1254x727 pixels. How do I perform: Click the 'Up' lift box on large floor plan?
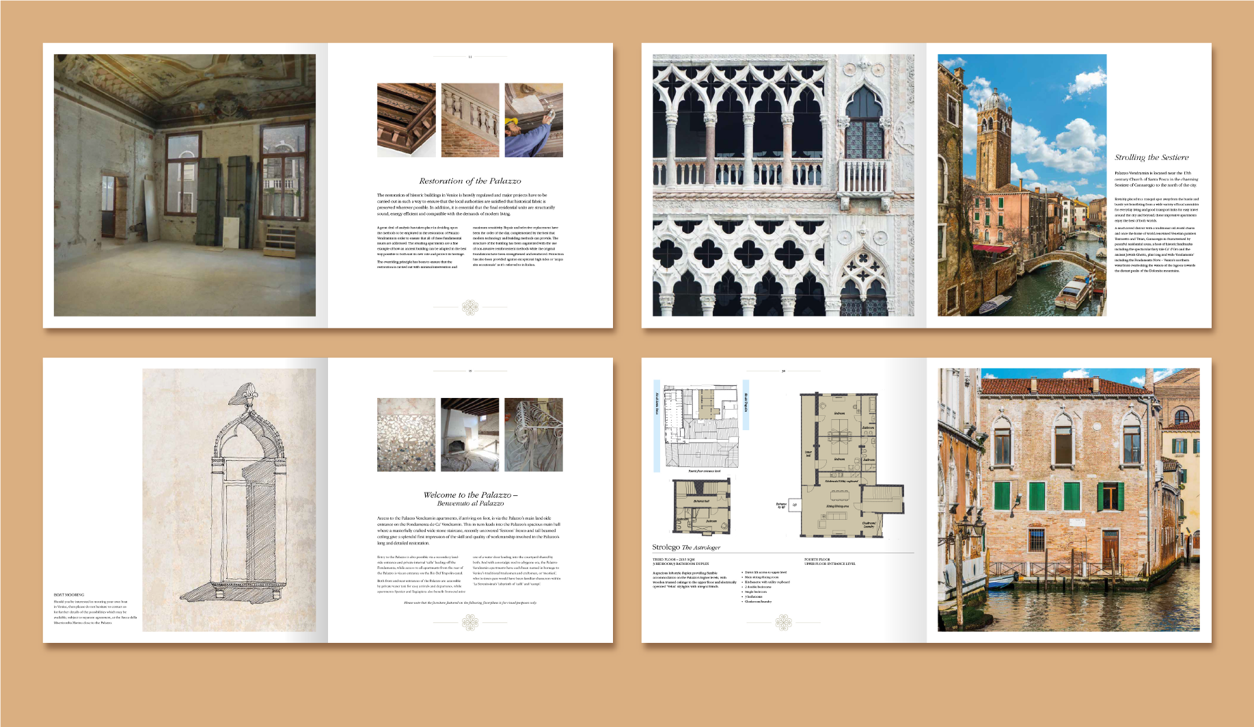point(794,505)
